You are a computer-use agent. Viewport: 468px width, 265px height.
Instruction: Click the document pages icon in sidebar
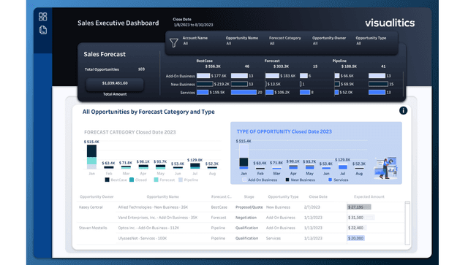pos(43,30)
